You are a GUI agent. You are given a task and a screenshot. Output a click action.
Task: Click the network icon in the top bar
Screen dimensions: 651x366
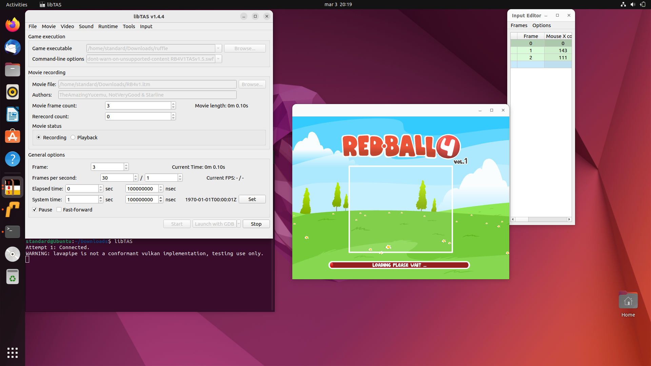pos(623,4)
